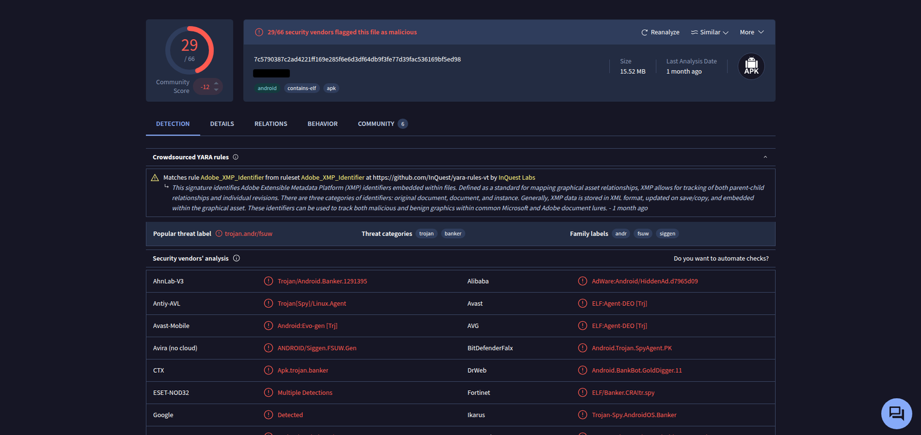Open the chat support bubble icon
This screenshot has height=435, width=921.
(x=896, y=414)
